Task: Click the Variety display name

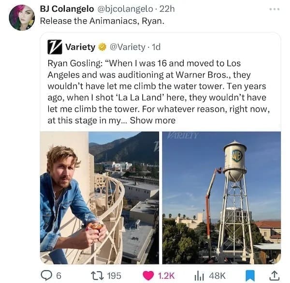Action: [x=80, y=47]
